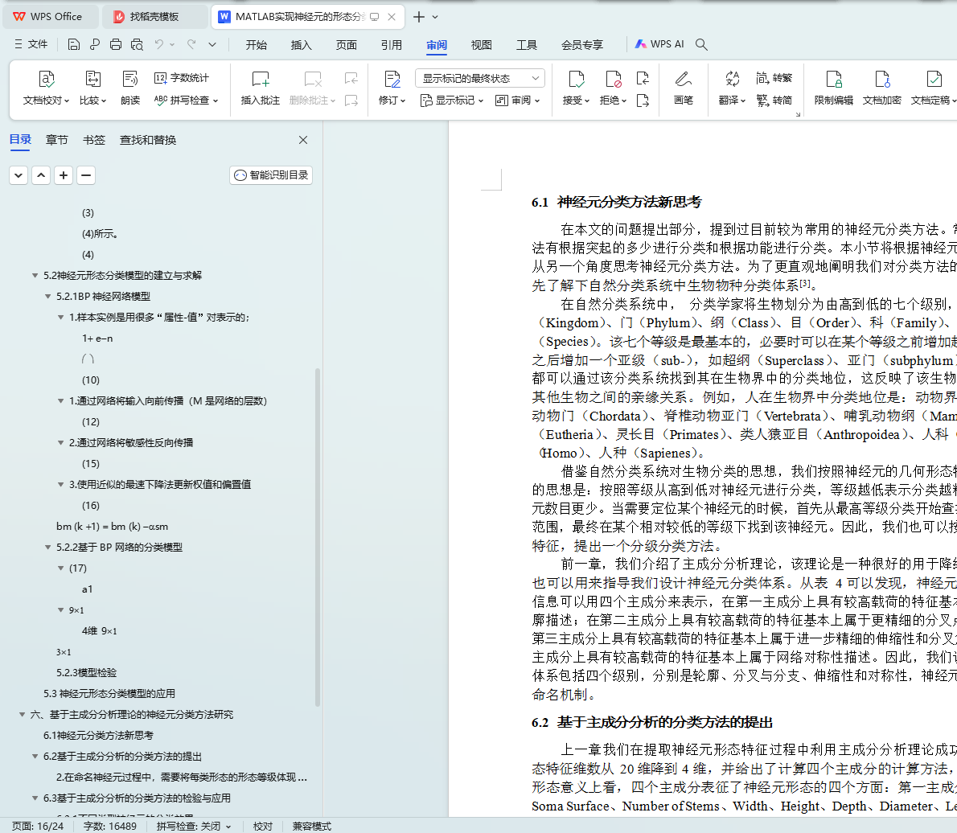
Task: Open the 插入 ribbon tab
Action: click(301, 44)
